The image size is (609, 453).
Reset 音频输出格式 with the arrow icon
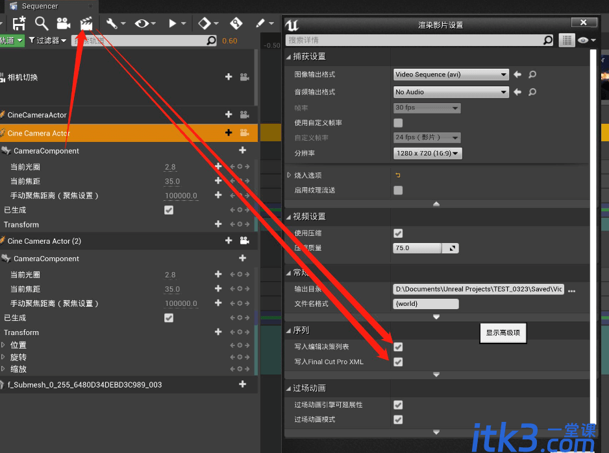tap(517, 92)
